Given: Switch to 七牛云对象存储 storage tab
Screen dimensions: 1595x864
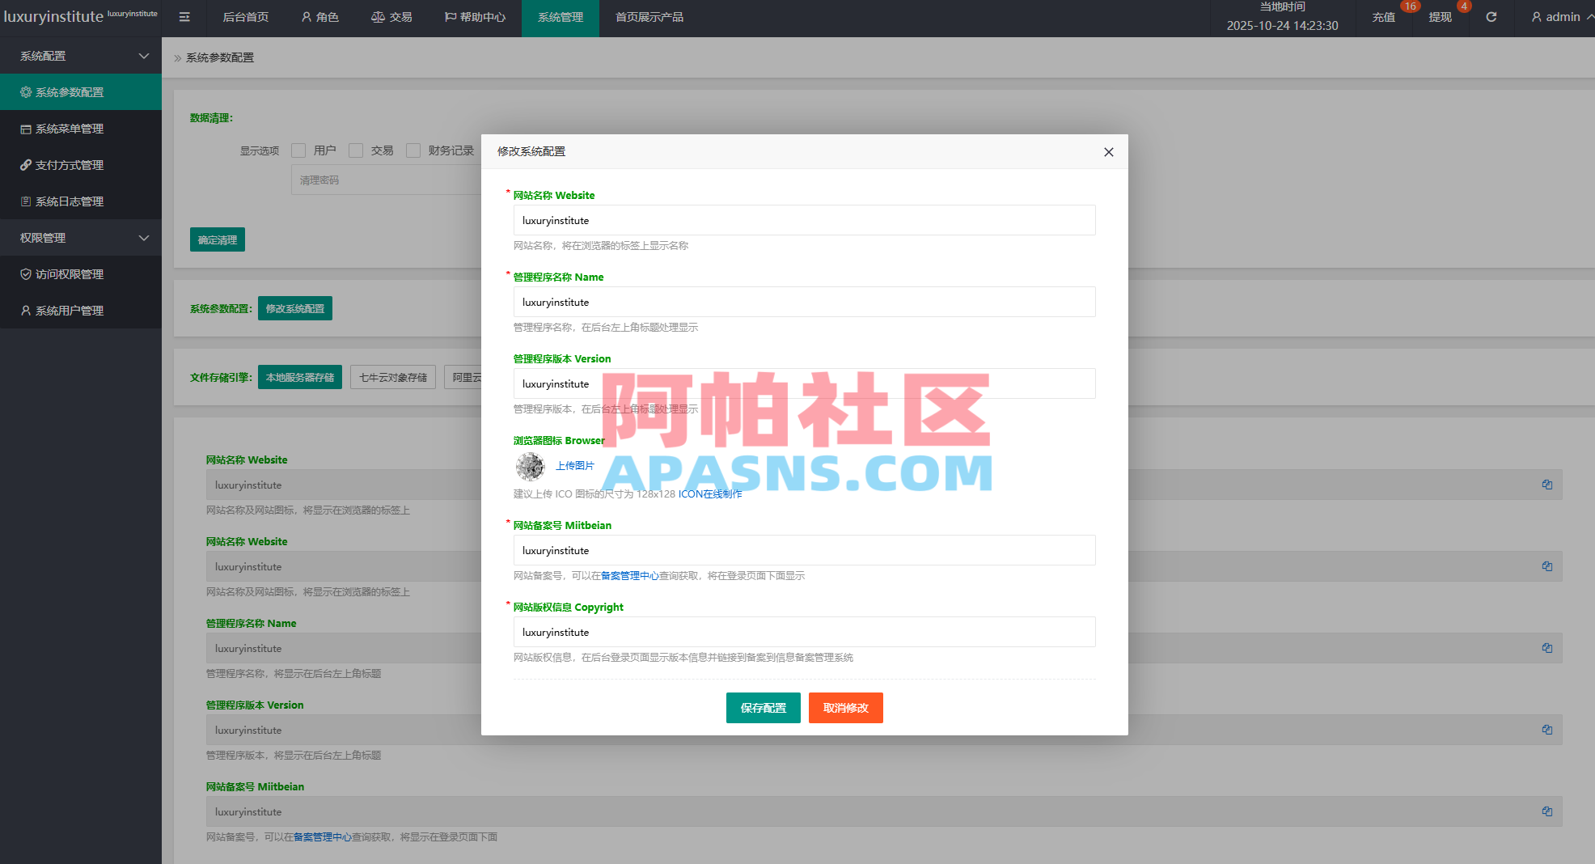Looking at the screenshot, I should 393,377.
